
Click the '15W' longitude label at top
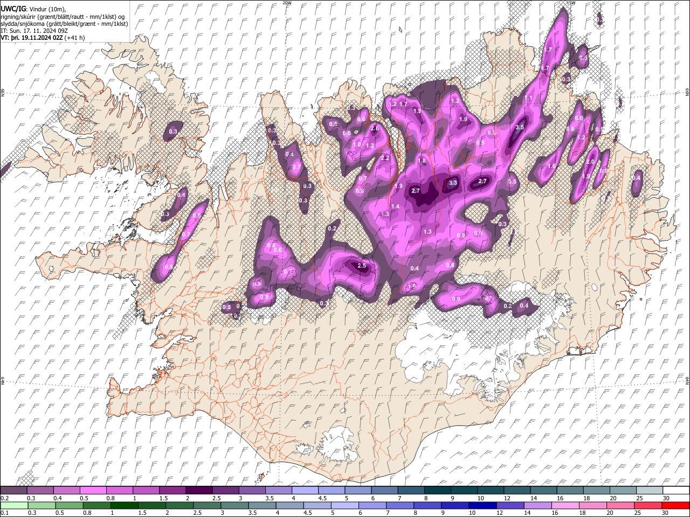(570, 3)
